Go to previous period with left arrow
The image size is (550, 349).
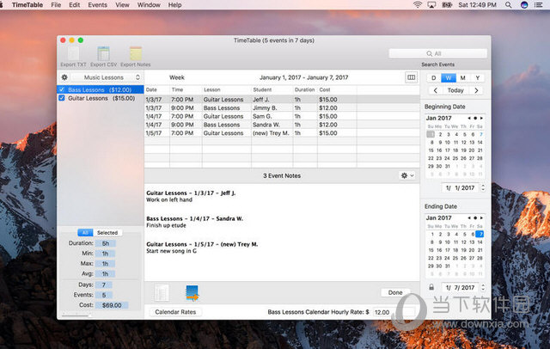pos(436,90)
